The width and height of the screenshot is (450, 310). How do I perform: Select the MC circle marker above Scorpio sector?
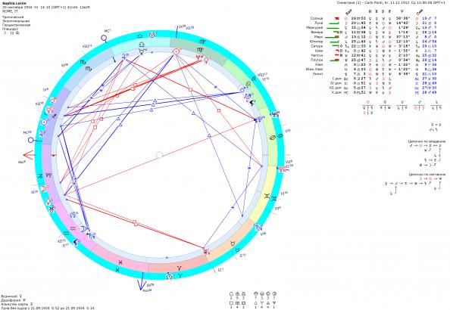(105, 38)
